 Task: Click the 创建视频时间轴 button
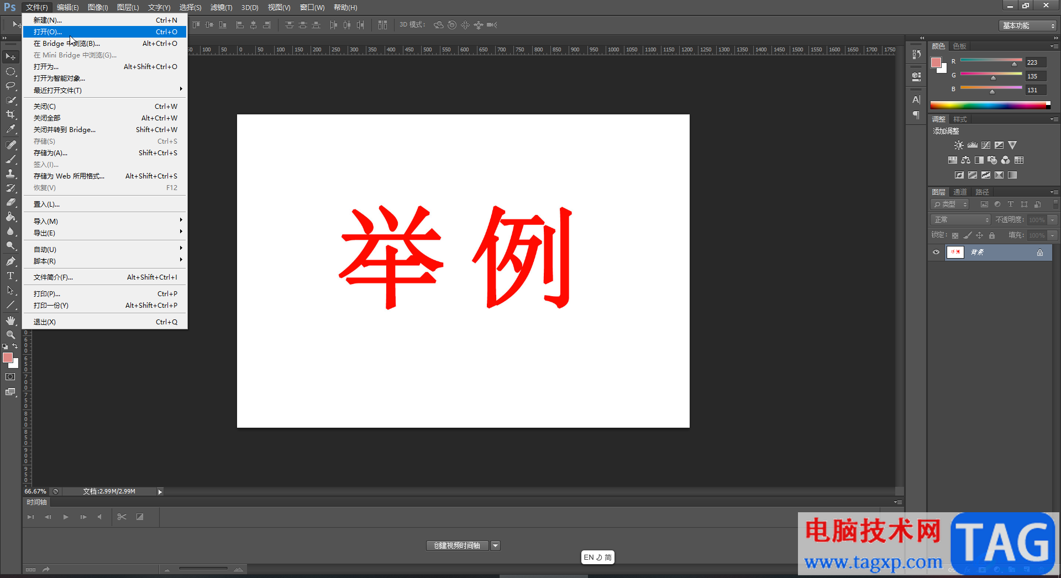pos(458,546)
